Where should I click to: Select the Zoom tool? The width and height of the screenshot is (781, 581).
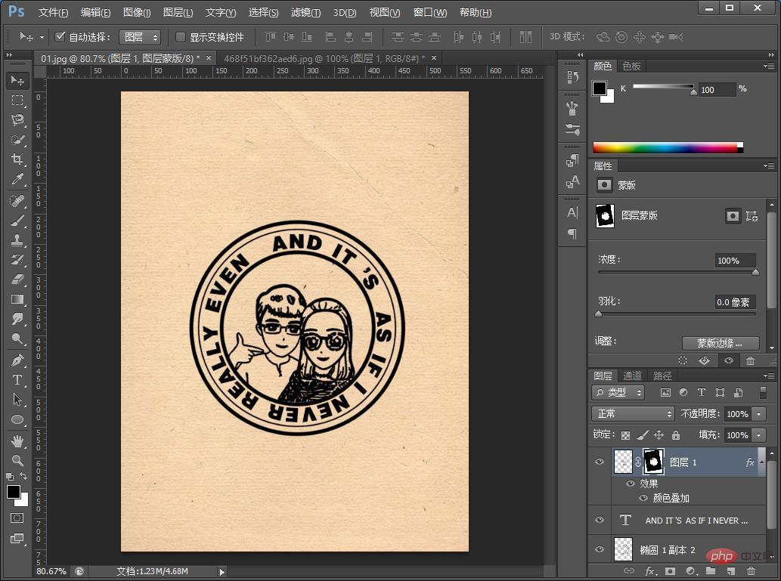tap(17, 461)
